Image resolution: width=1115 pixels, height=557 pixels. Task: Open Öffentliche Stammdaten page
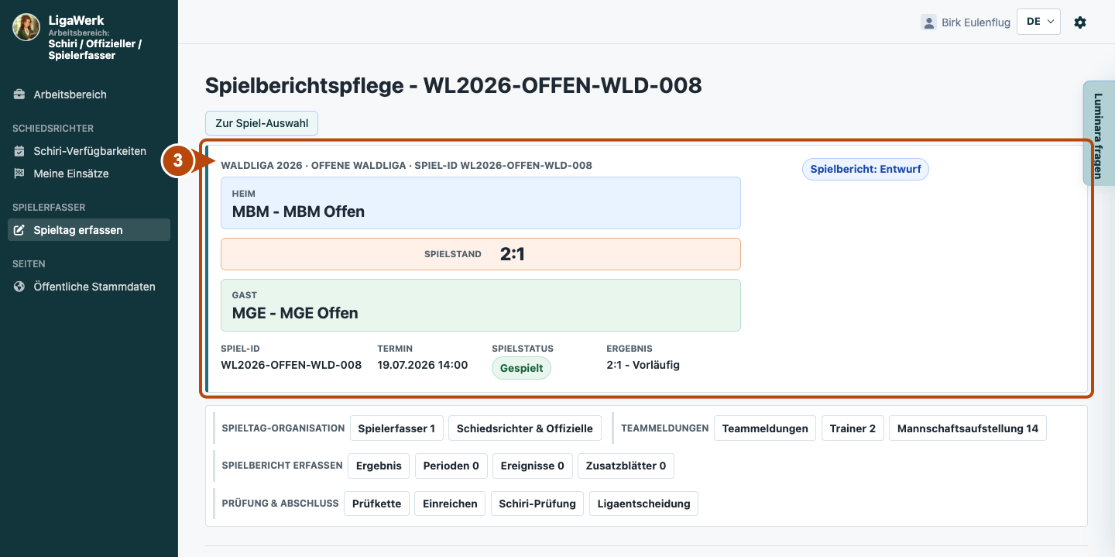pyautogui.click(x=89, y=287)
